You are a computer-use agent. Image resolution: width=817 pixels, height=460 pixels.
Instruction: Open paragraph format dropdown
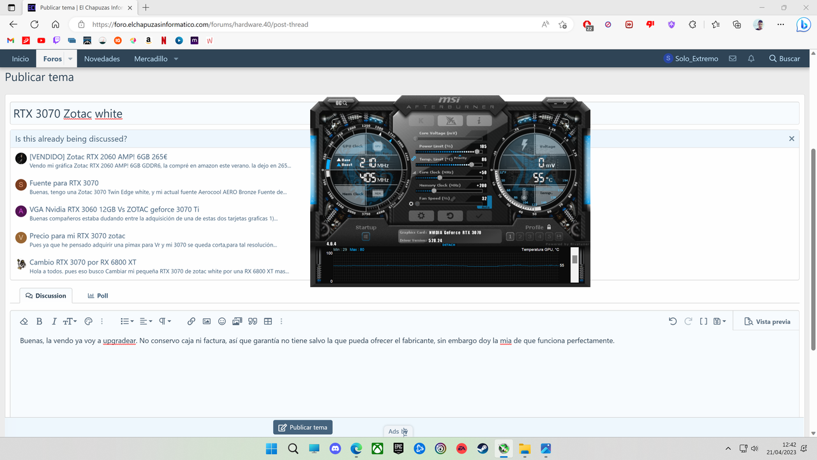pyautogui.click(x=165, y=321)
